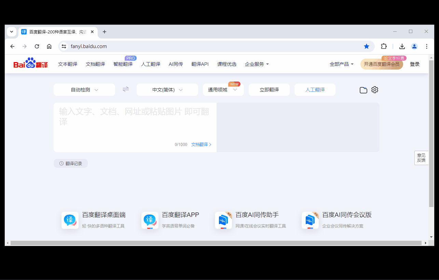The image size is (439, 280).
Task: Click the browser forward arrow
Action: (x=25, y=46)
